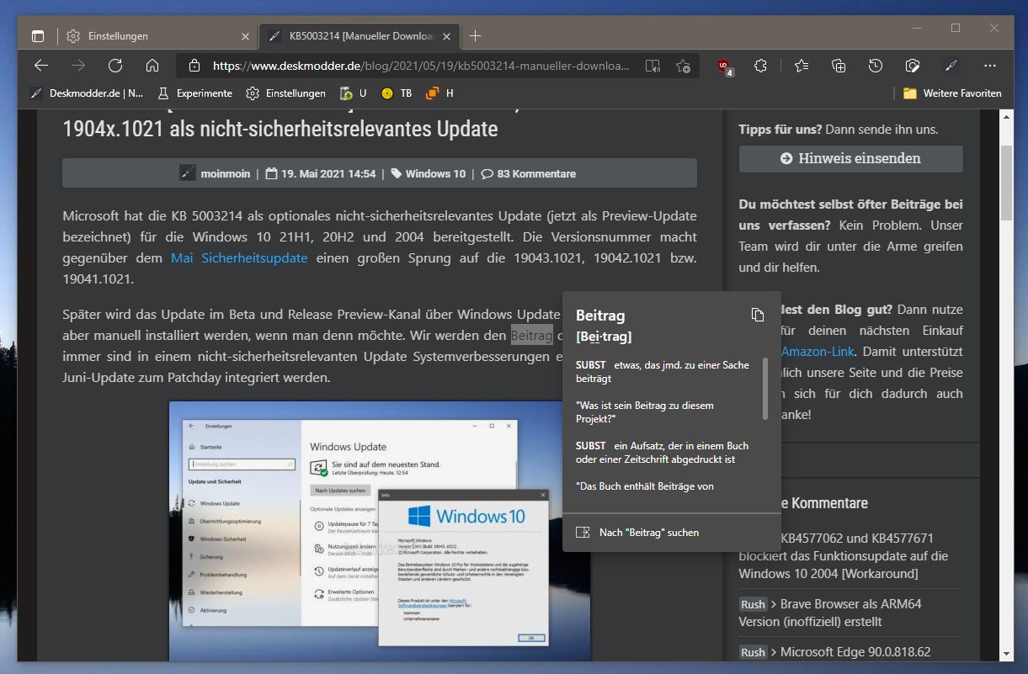
Task: Open the Extensions puzzle icon
Action: (x=760, y=66)
